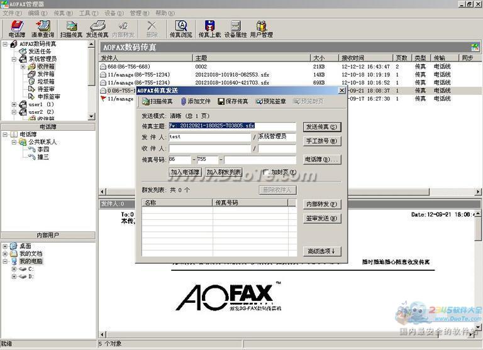This screenshot has height=350, width=483.
Task: Expand the C: drive node
Action: click(x=14, y=269)
